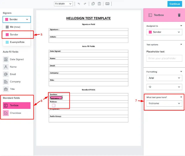The width and height of the screenshot is (185, 156).
Task: Click the copy icon in the toolbar
Action: [x=93, y=4]
